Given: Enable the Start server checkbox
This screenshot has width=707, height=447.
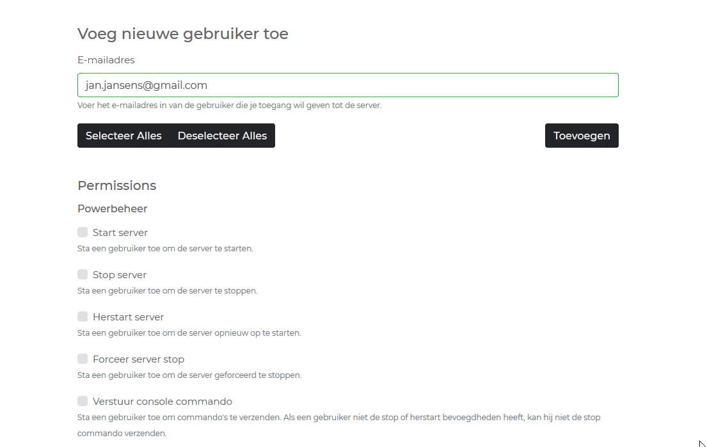Looking at the screenshot, I should pyautogui.click(x=83, y=232).
